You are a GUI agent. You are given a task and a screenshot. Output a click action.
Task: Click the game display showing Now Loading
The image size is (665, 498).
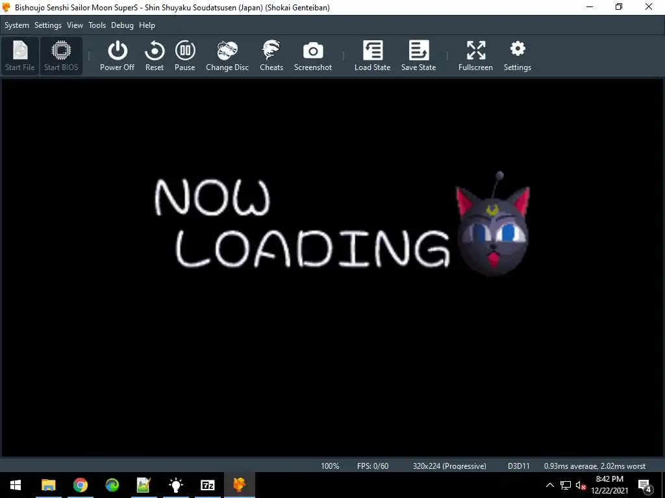[x=332, y=268]
